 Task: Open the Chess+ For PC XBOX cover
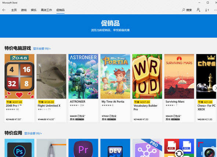[x=206, y=76]
